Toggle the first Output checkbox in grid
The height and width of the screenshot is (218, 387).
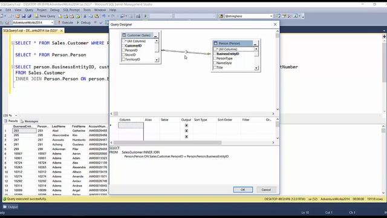186,125
